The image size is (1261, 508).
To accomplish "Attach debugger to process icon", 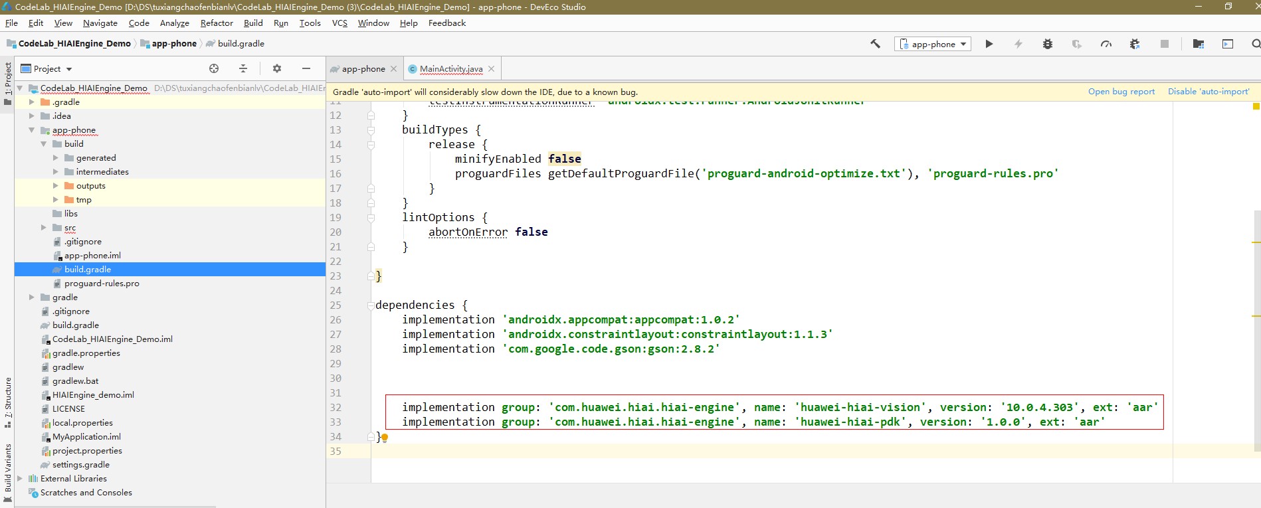I will click(1135, 44).
